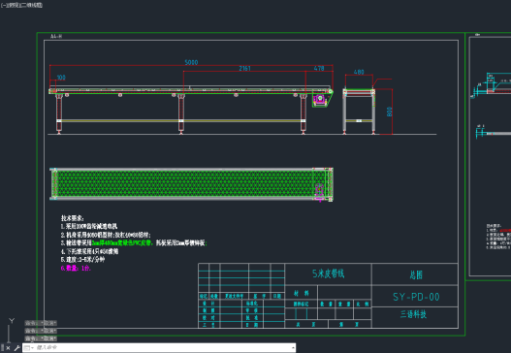Select green PVC belt text in note 3

click(x=122, y=242)
